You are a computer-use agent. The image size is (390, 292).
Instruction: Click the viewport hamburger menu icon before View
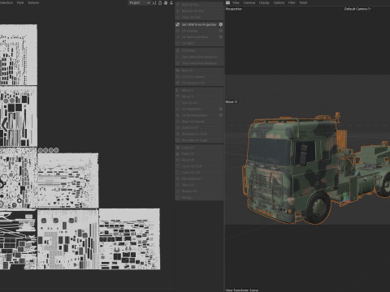pyautogui.click(x=227, y=2)
